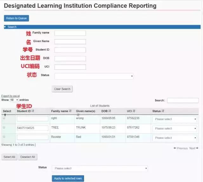Screen dimensions: 203x182
Task: Sort table by Status column icon
Action: click(163, 111)
